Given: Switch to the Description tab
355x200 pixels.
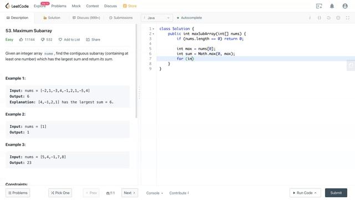Looking at the screenshot, I should point(17,18).
